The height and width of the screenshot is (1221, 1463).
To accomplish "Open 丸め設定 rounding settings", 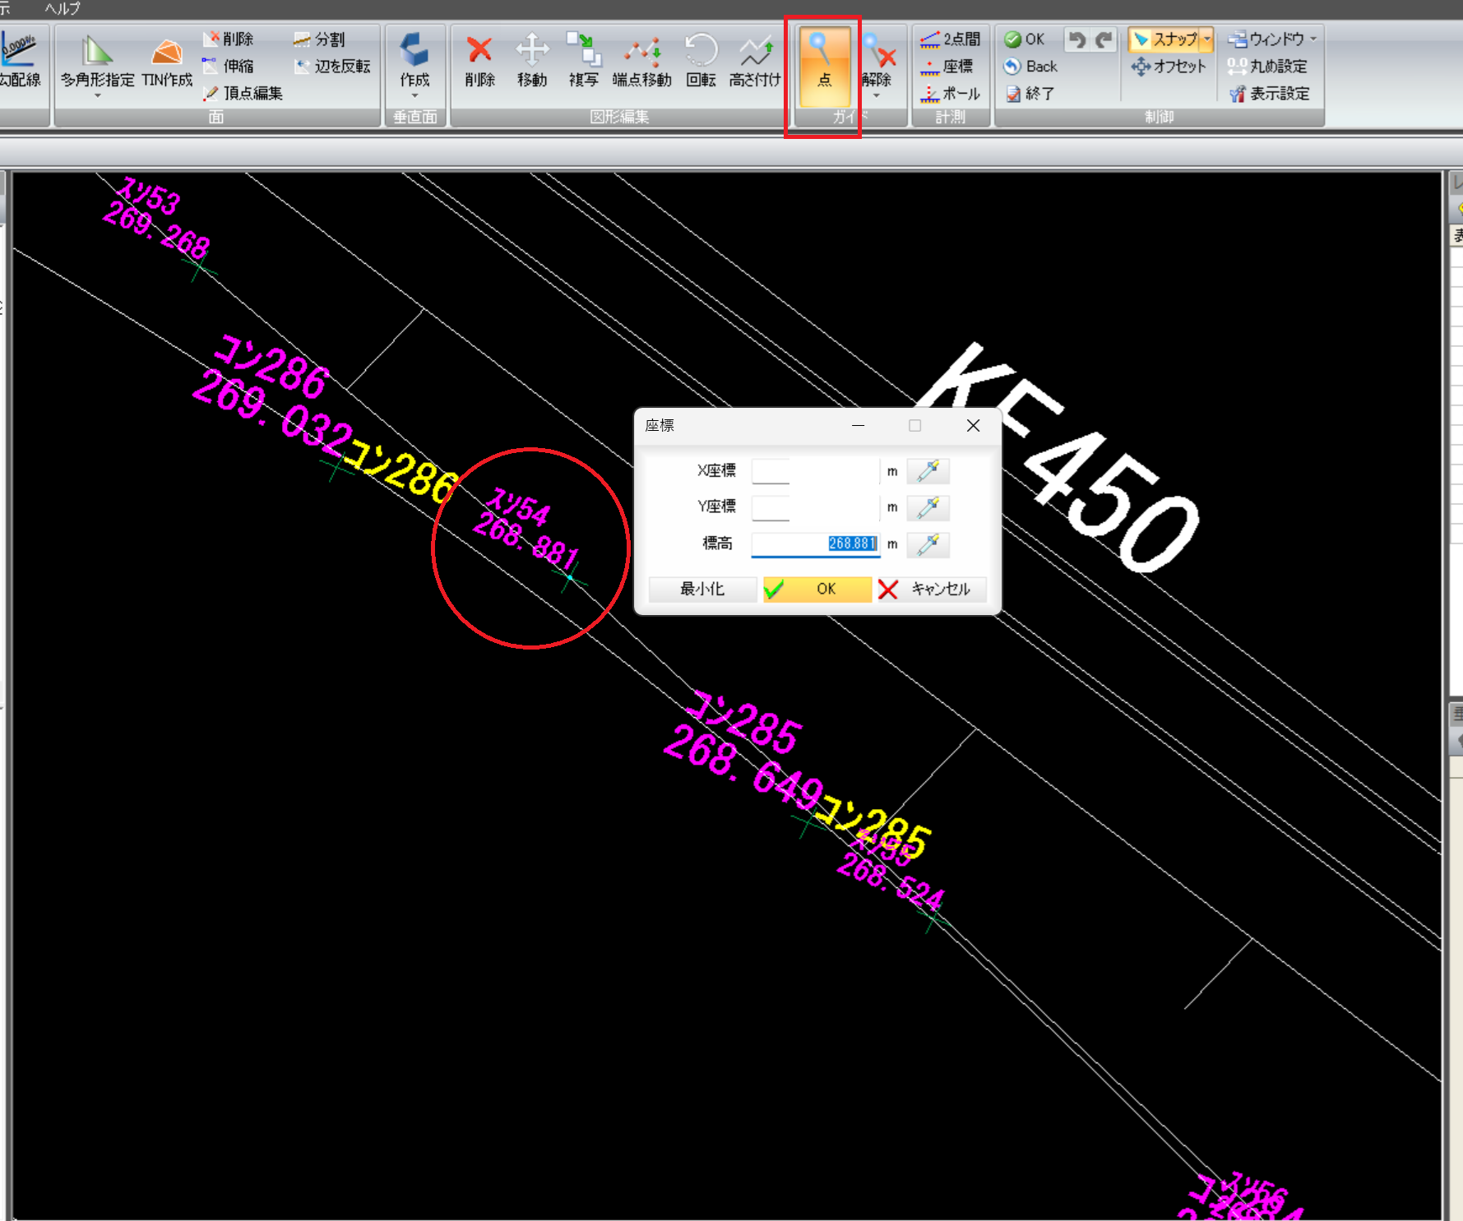I will click(x=1267, y=66).
